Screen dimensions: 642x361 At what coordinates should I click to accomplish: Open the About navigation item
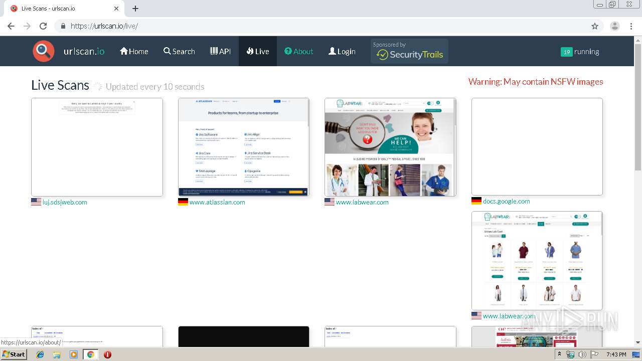pyautogui.click(x=299, y=51)
